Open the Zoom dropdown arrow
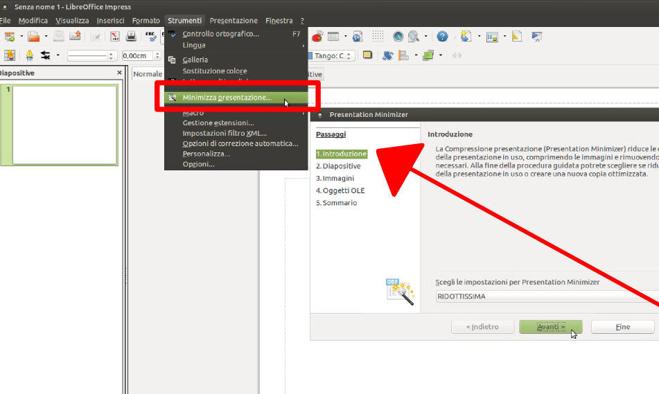The image size is (659, 394). click(425, 37)
